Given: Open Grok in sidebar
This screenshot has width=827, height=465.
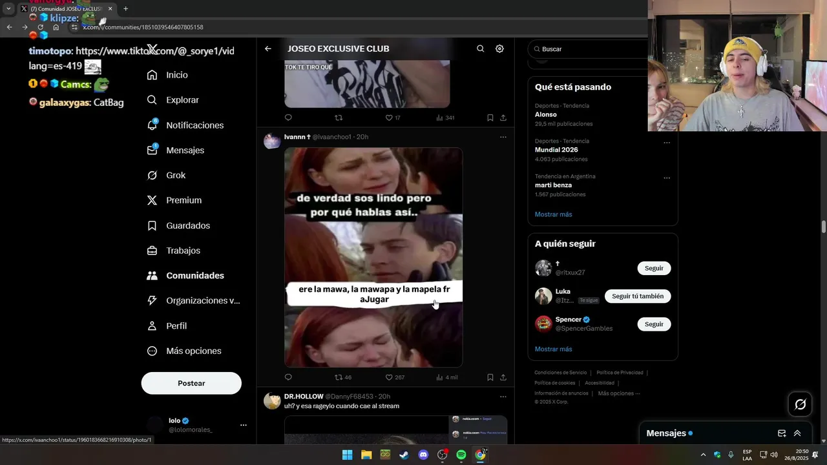Looking at the screenshot, I should [167, 175].
